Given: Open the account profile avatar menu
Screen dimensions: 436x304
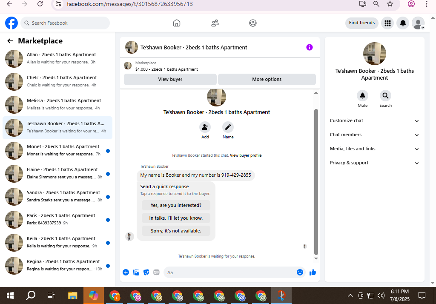Looking at the screenshot, I should pyautogui.click(x=418, y=23).
